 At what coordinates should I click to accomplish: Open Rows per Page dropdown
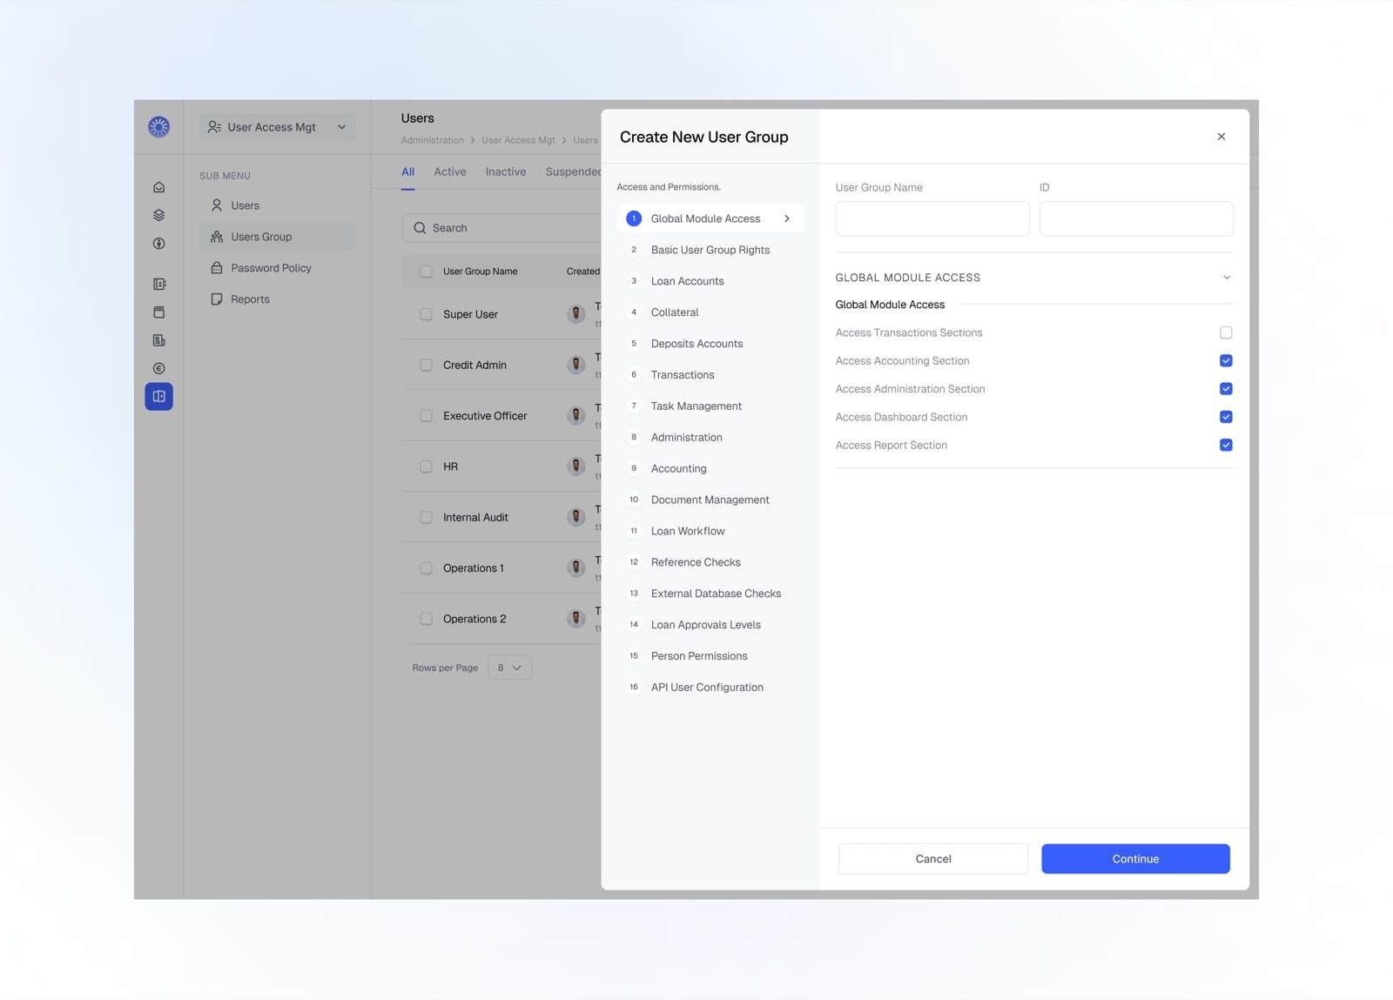tap(510, 668)
